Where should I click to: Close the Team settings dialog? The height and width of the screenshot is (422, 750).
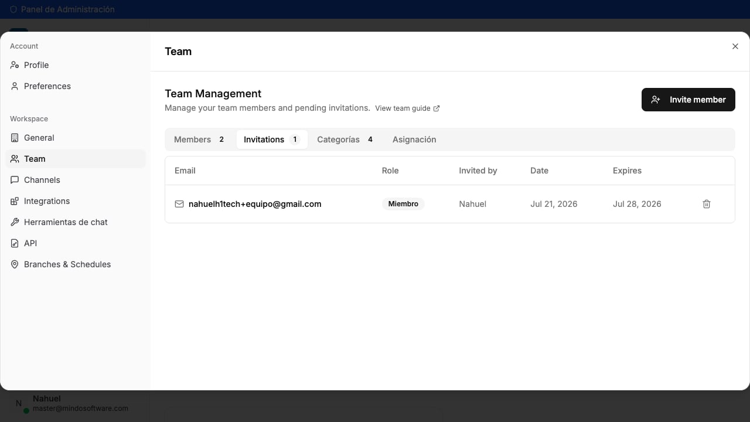[735, 46]
